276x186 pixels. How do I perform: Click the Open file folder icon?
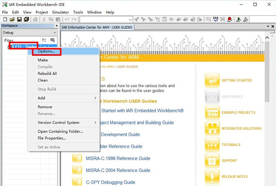click(12, 20)
